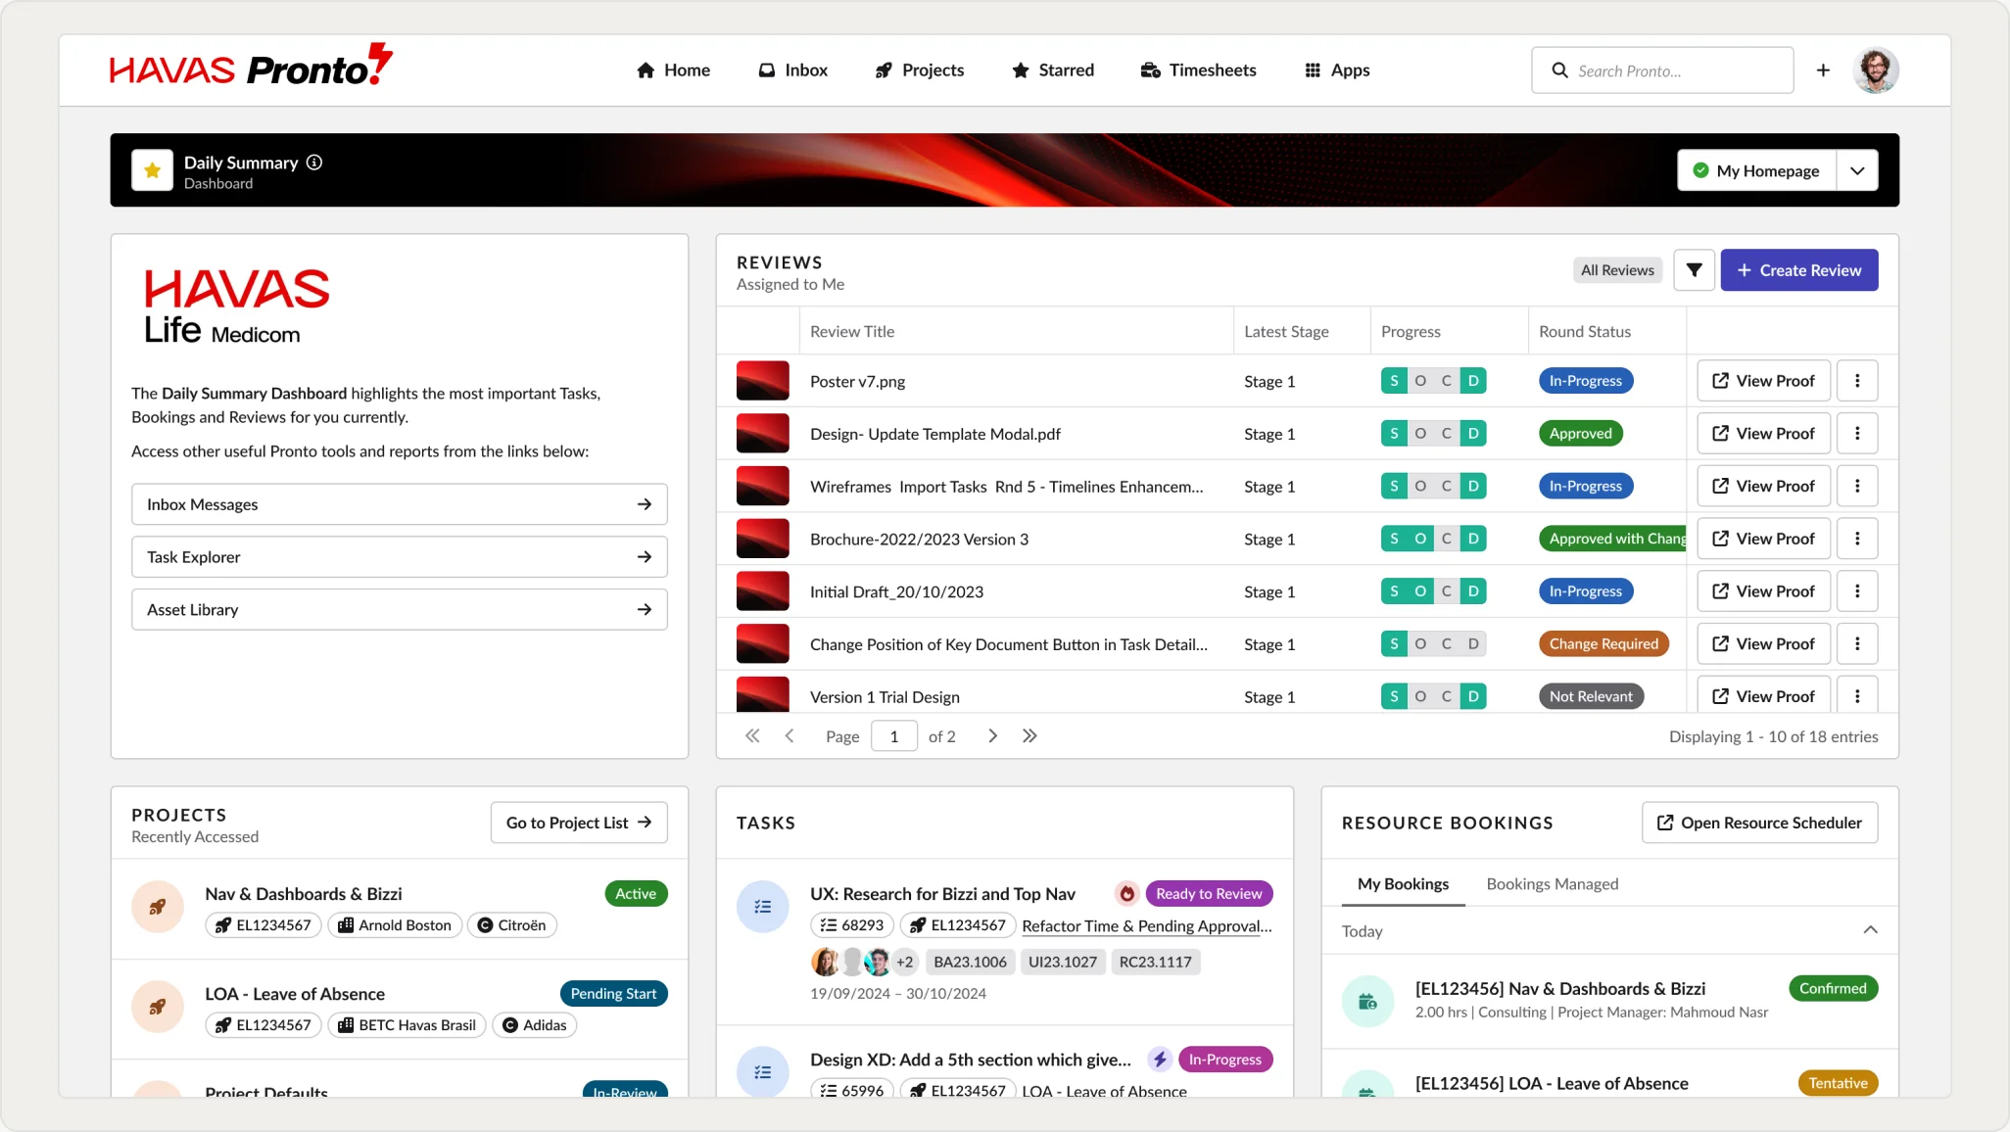This screenshot has height=1132, width=2010.
Task: Click the Go to Project List button
Action: tap(579, 823)
